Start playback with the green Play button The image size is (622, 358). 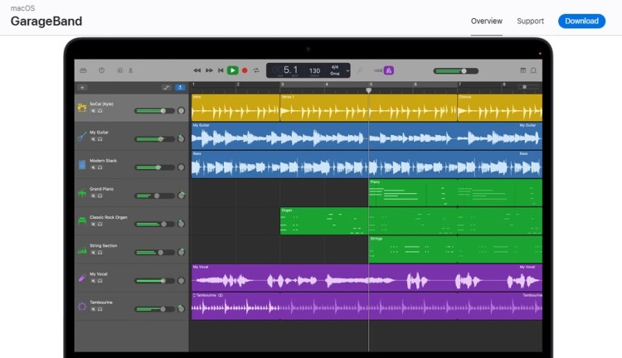coord(232,70)
